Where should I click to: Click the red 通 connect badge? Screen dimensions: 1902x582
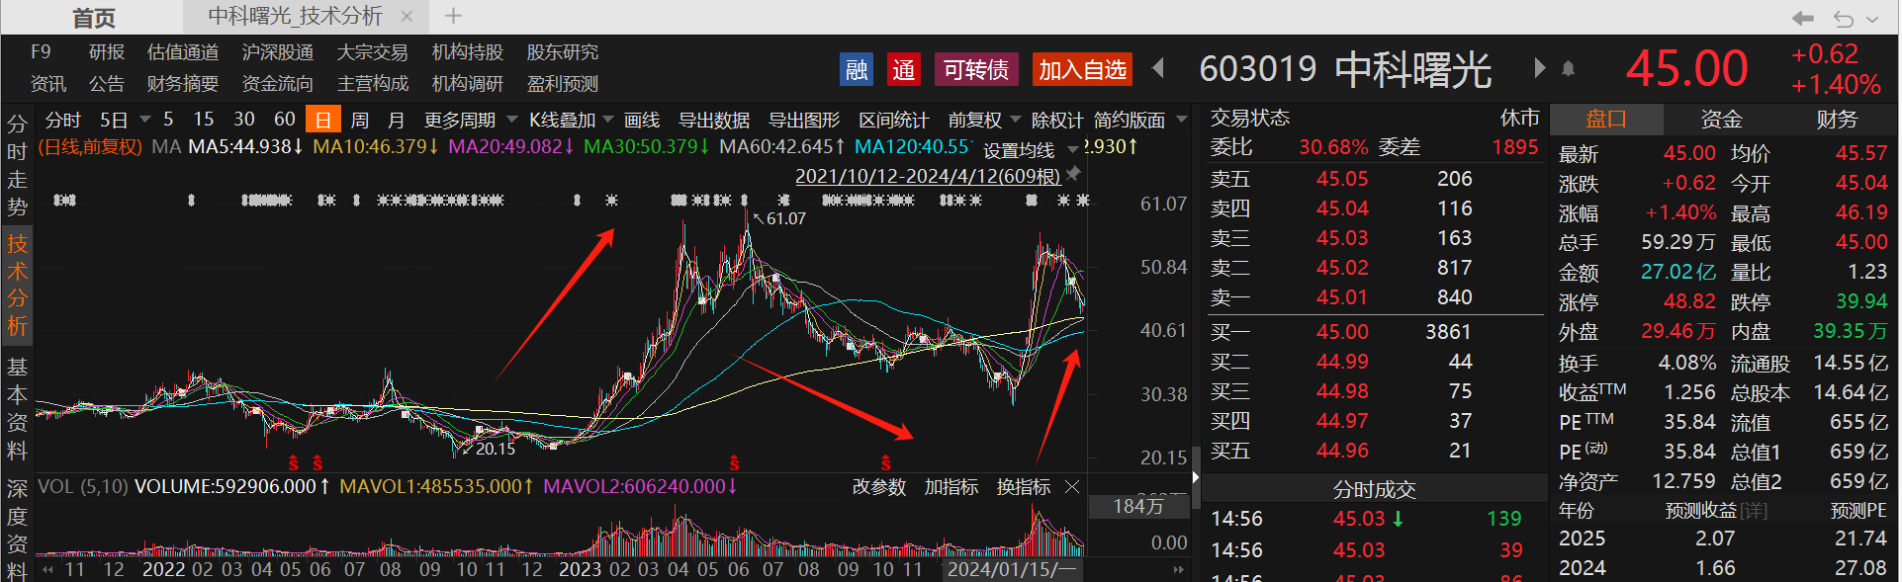pyautogui.click(x=904, y=70)
